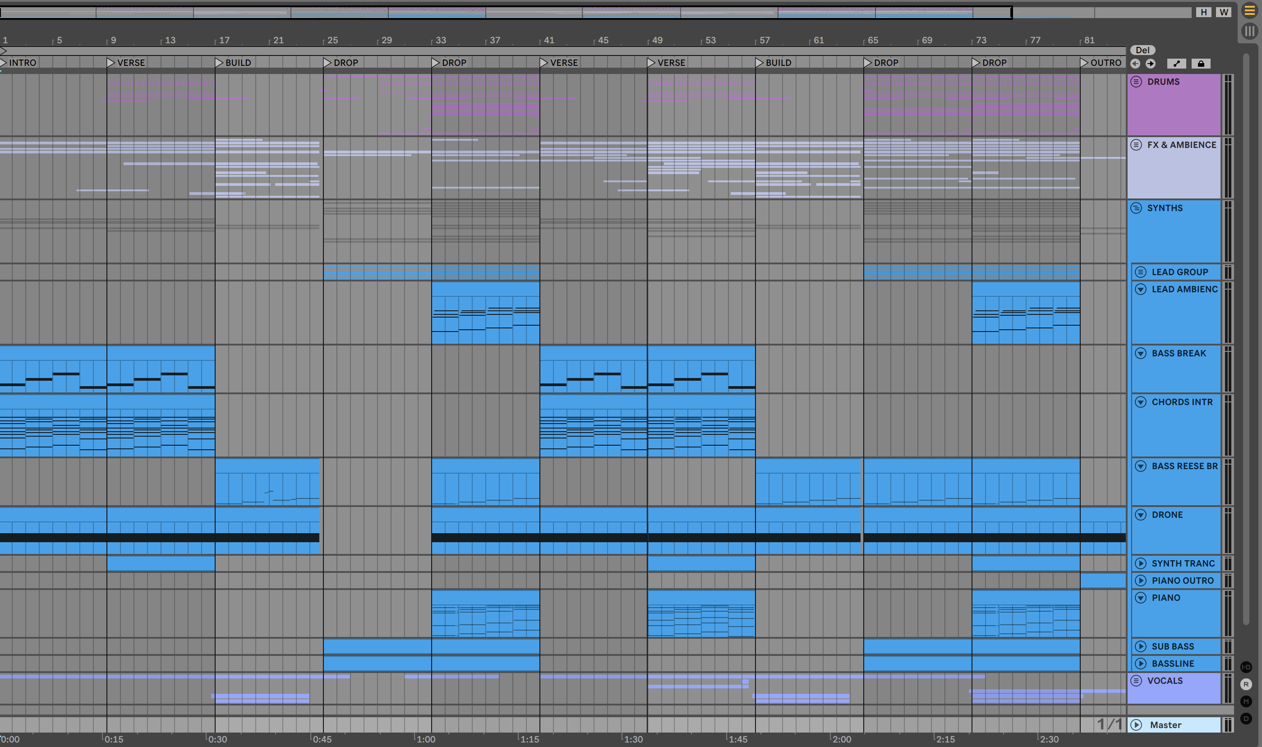Collapse the BASS BREAK track
The image size is (1262, 747).
(1141, 353)
